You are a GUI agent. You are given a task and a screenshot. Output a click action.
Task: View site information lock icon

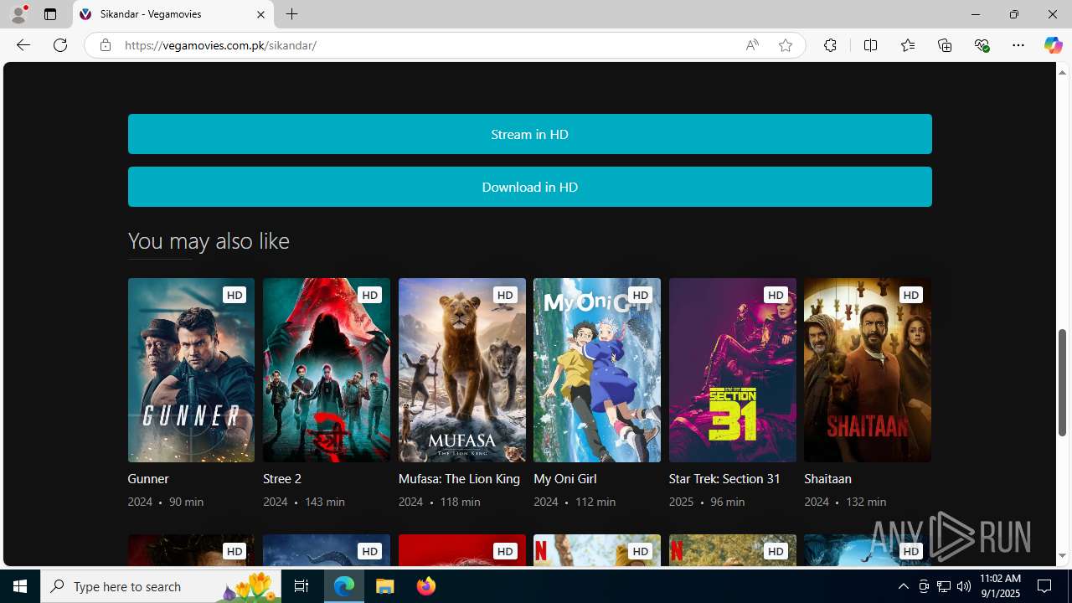(x=105, y=45)
